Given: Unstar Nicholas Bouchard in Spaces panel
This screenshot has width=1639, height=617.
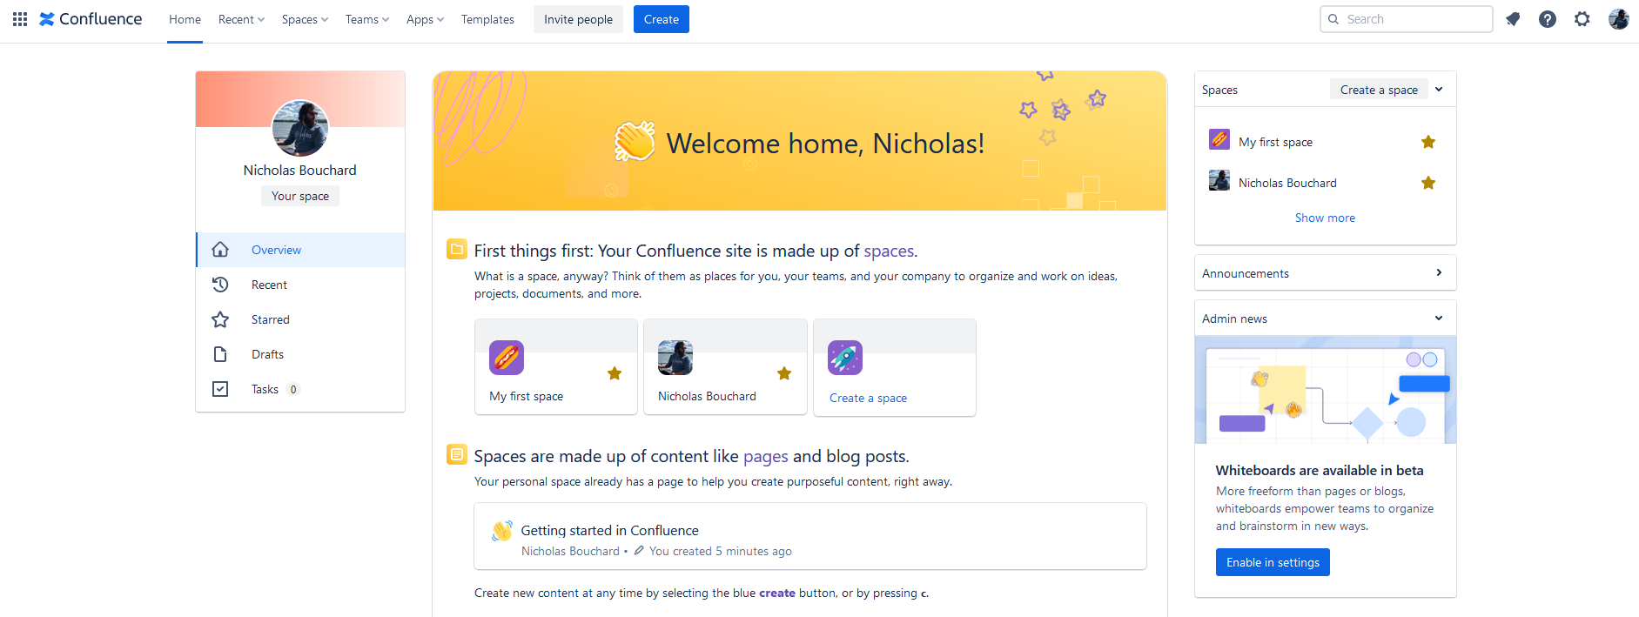Looking at the screenshot, I should [x=1428, y=183].
